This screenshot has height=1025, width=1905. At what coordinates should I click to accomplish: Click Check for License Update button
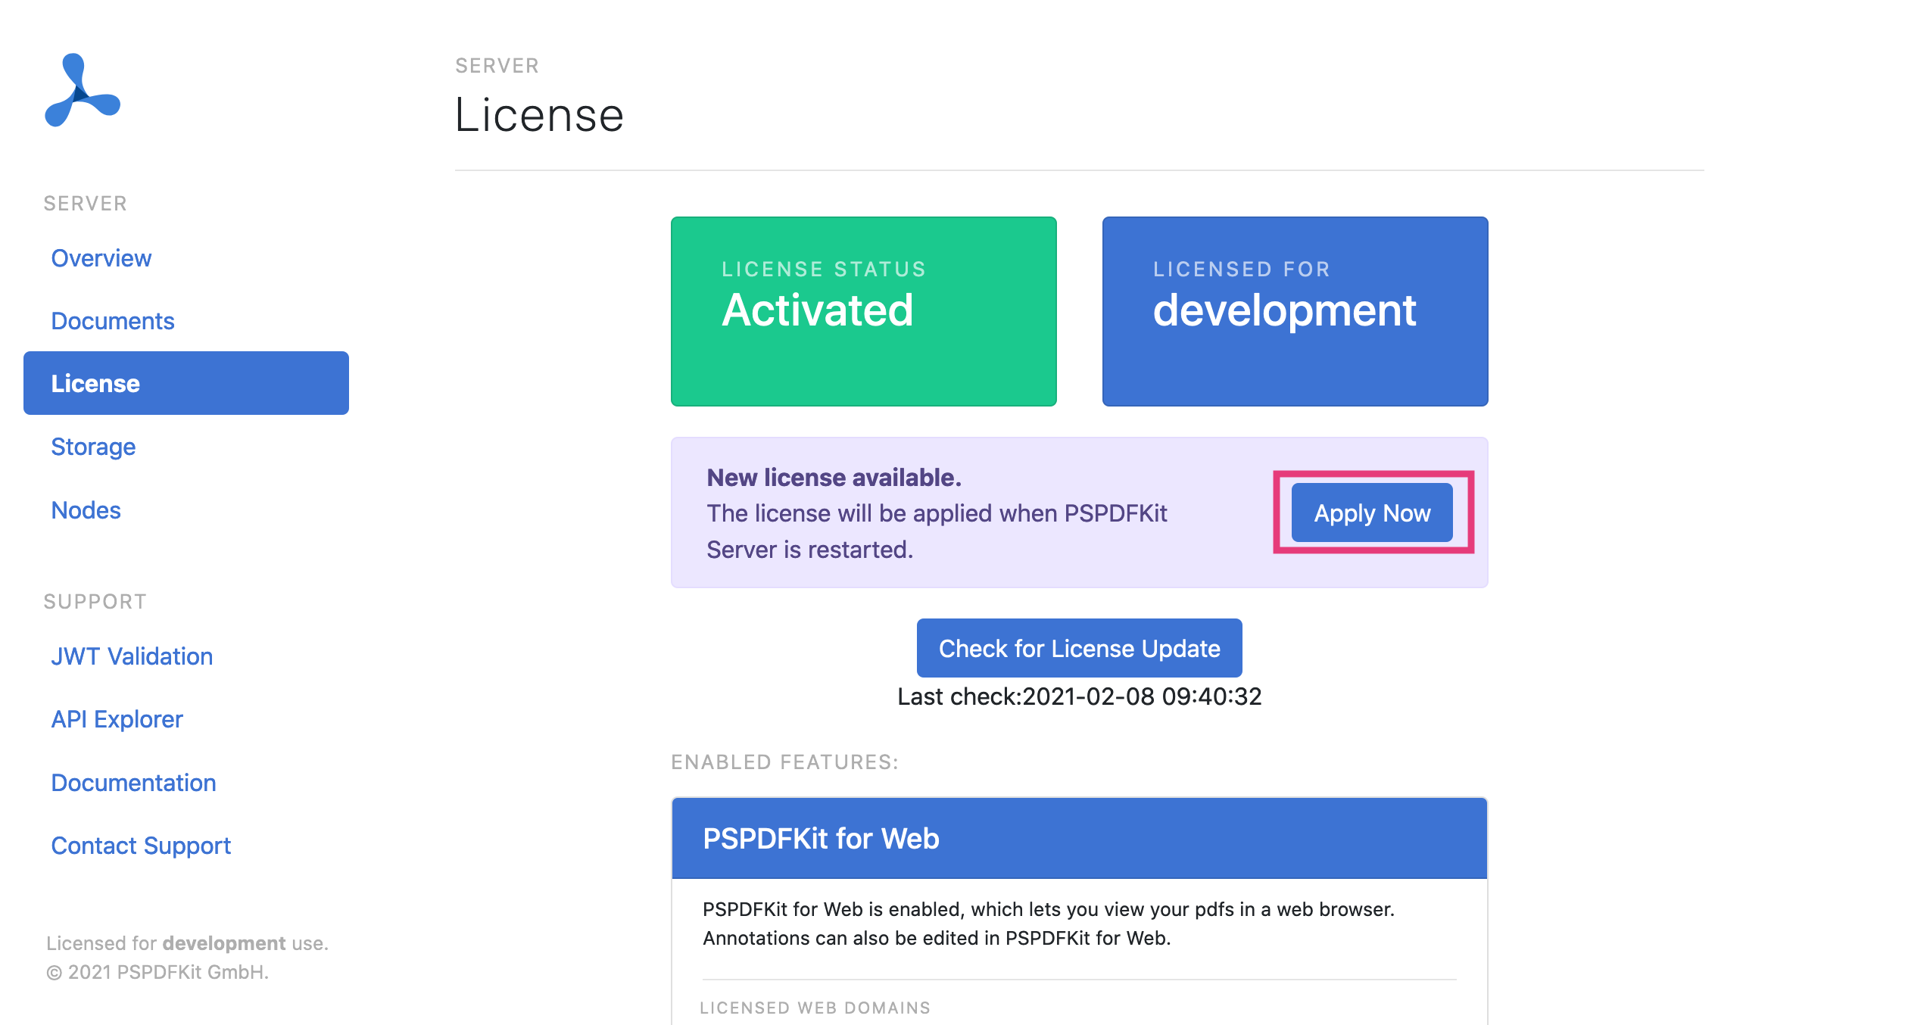(1079, 648)
